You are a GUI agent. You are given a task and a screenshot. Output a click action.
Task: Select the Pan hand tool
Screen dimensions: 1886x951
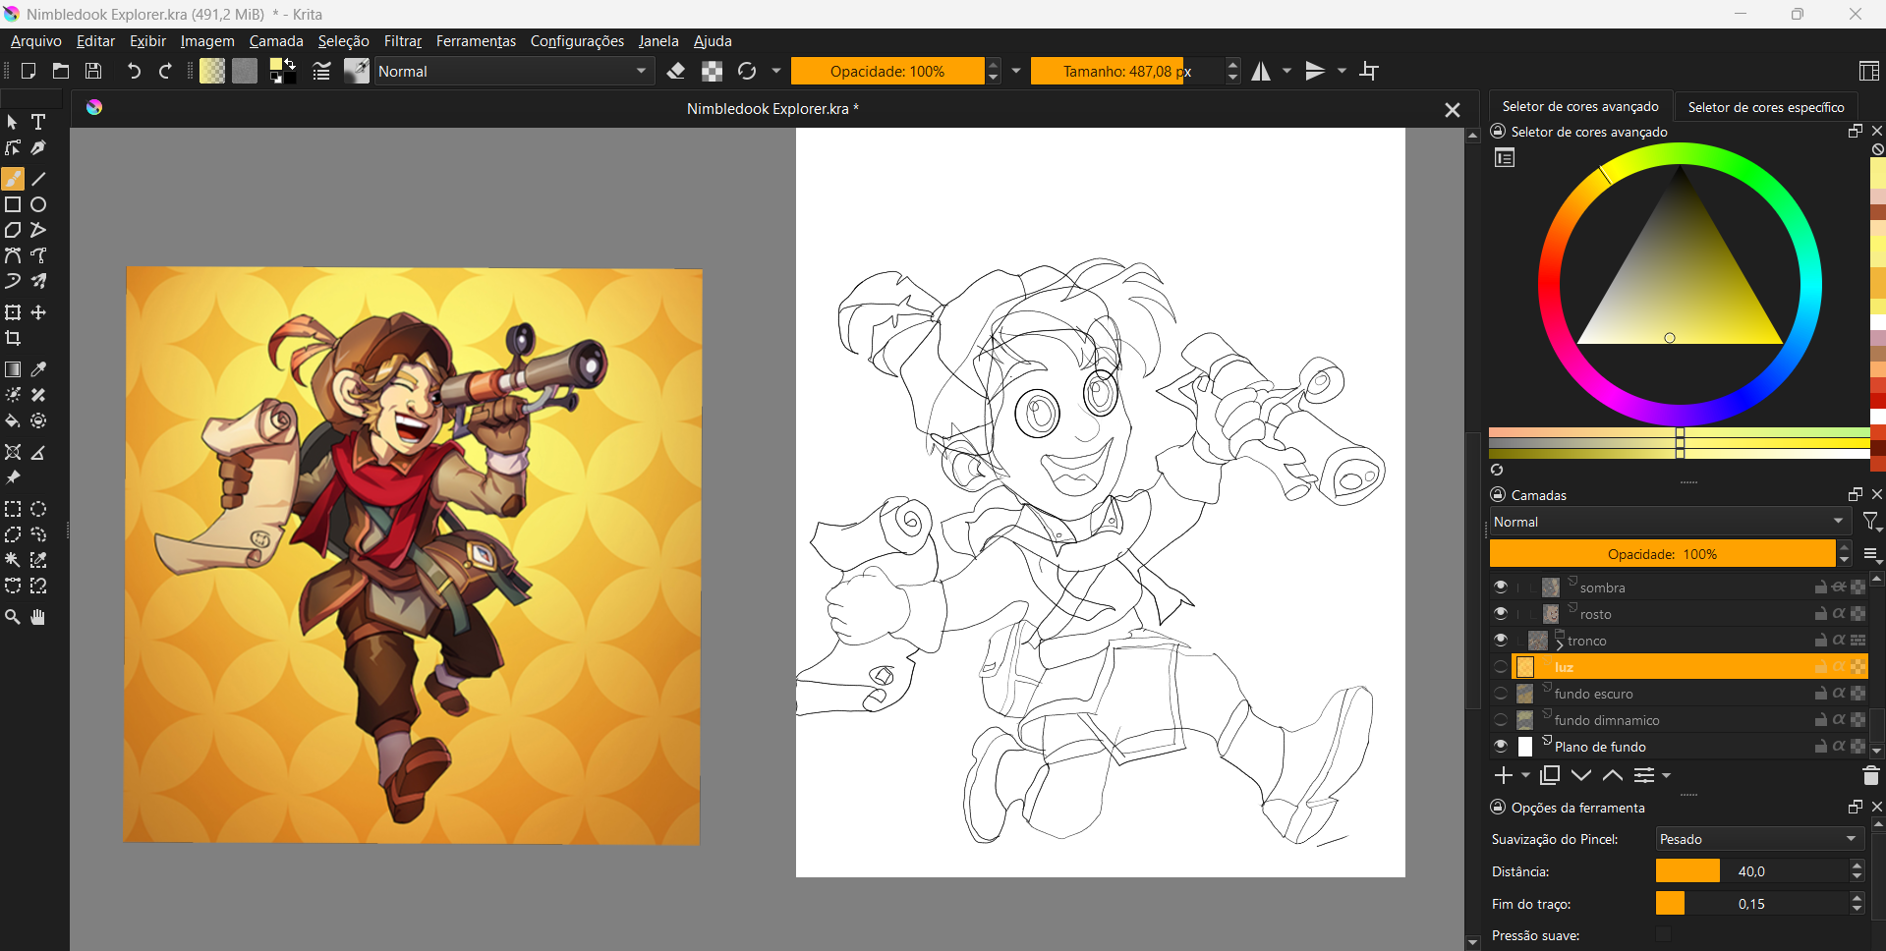pyautogui.click(x=38, y=617)
